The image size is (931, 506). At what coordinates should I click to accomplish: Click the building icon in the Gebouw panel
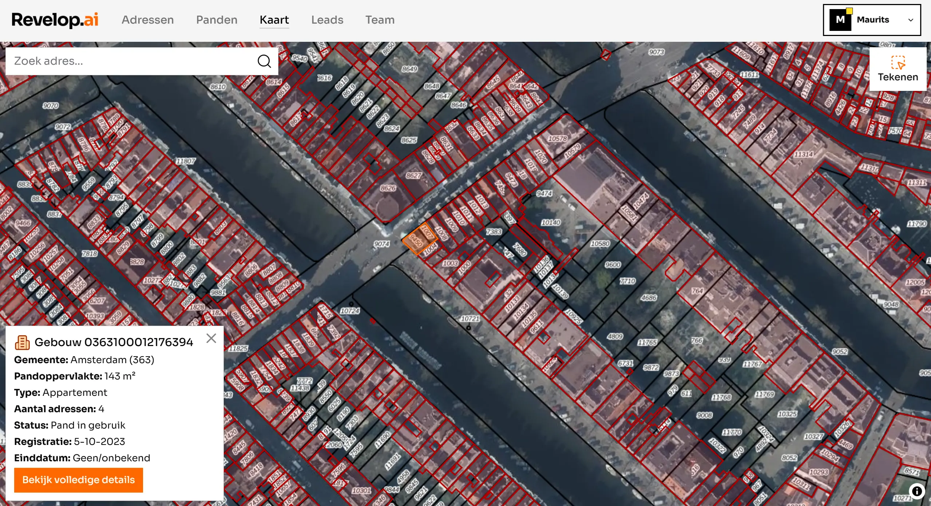22,342
